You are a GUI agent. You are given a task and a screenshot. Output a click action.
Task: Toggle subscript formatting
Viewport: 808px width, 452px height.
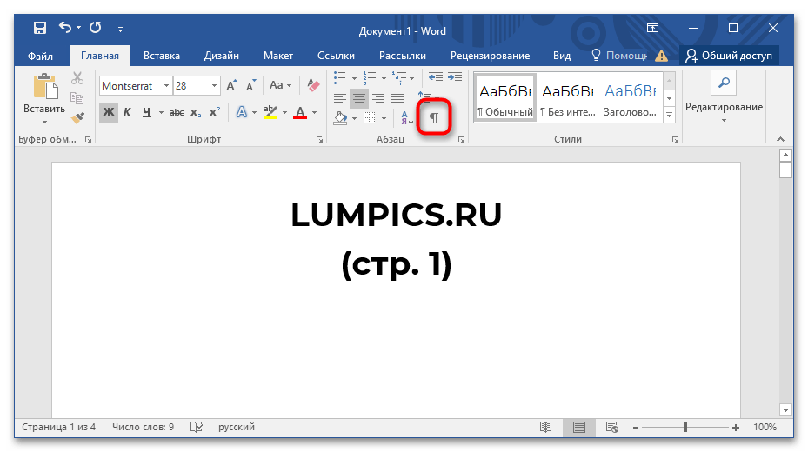coord(196,112)
